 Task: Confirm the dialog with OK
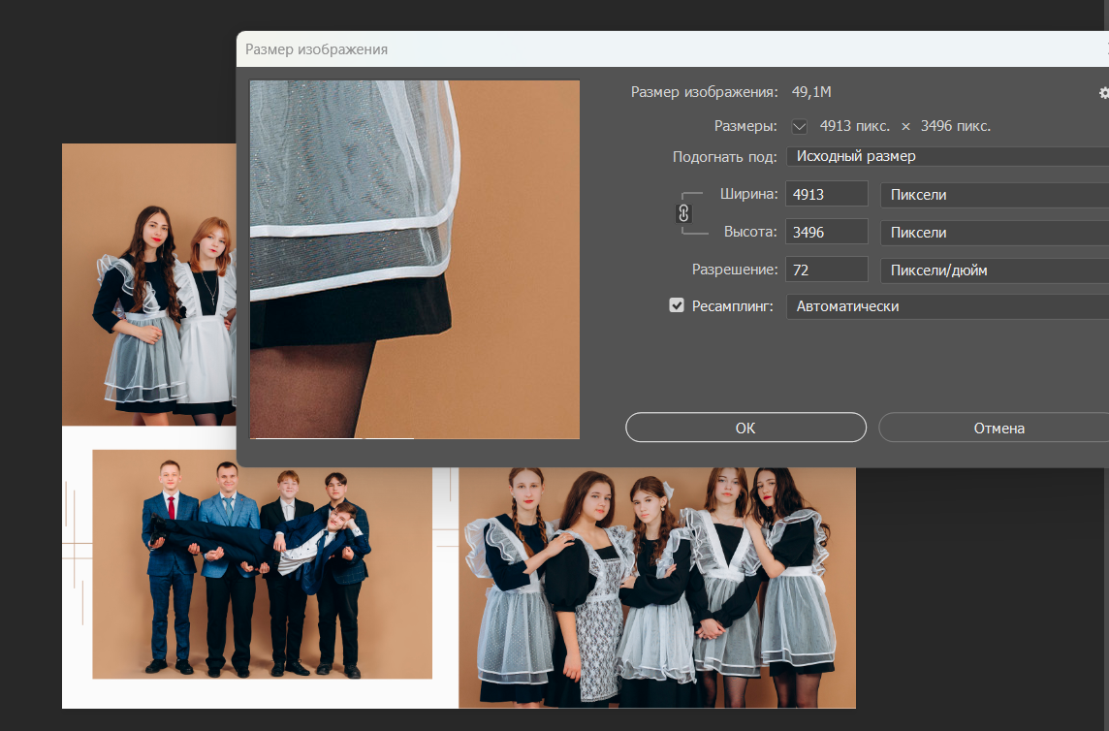pyautogui.click(x=745, y=428)
